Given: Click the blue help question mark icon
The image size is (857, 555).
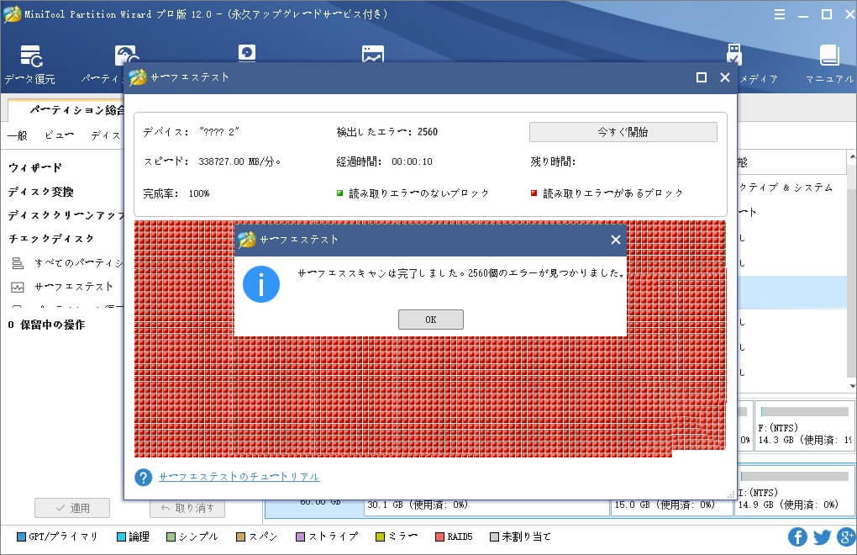Looking at the screenshot, I should click(143, 478).
